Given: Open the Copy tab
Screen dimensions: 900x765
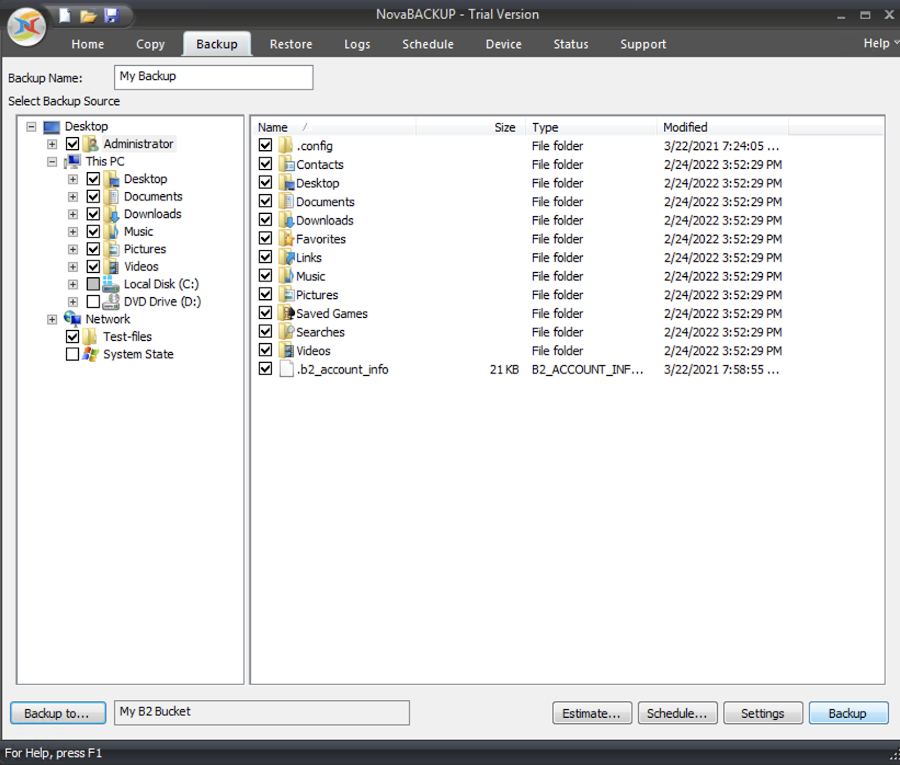Looking at the screenshot, I should (x=150, y=44).
